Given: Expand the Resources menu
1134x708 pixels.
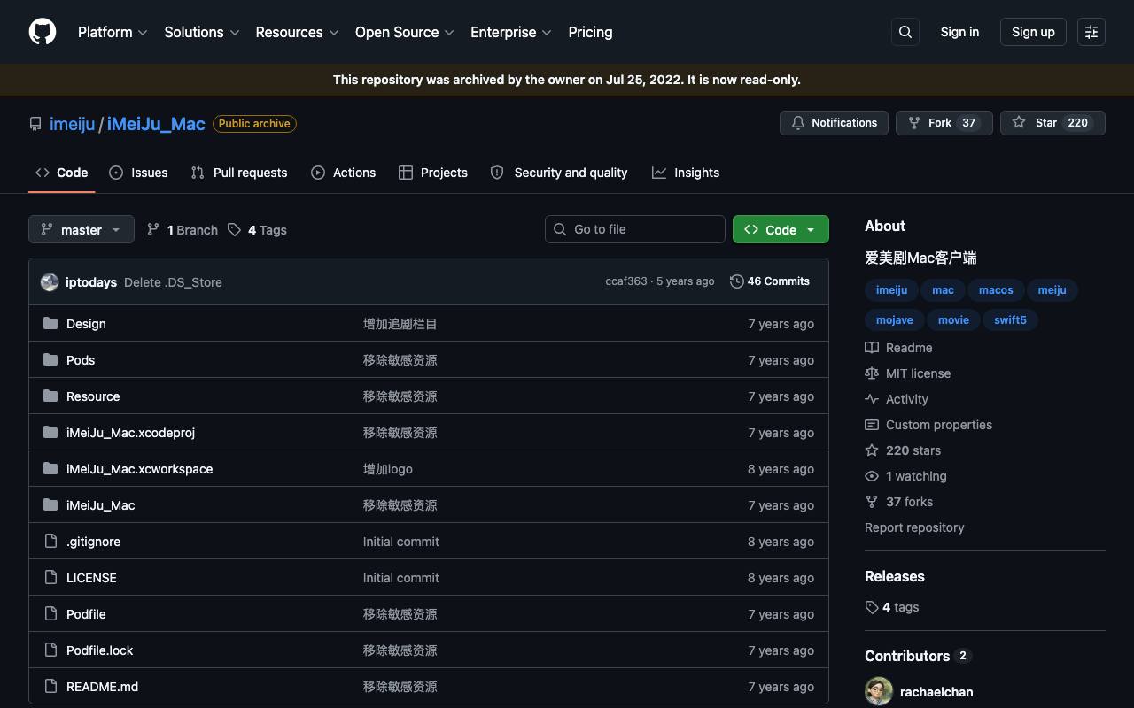Looking at the screenshot, I should point(298,32).
